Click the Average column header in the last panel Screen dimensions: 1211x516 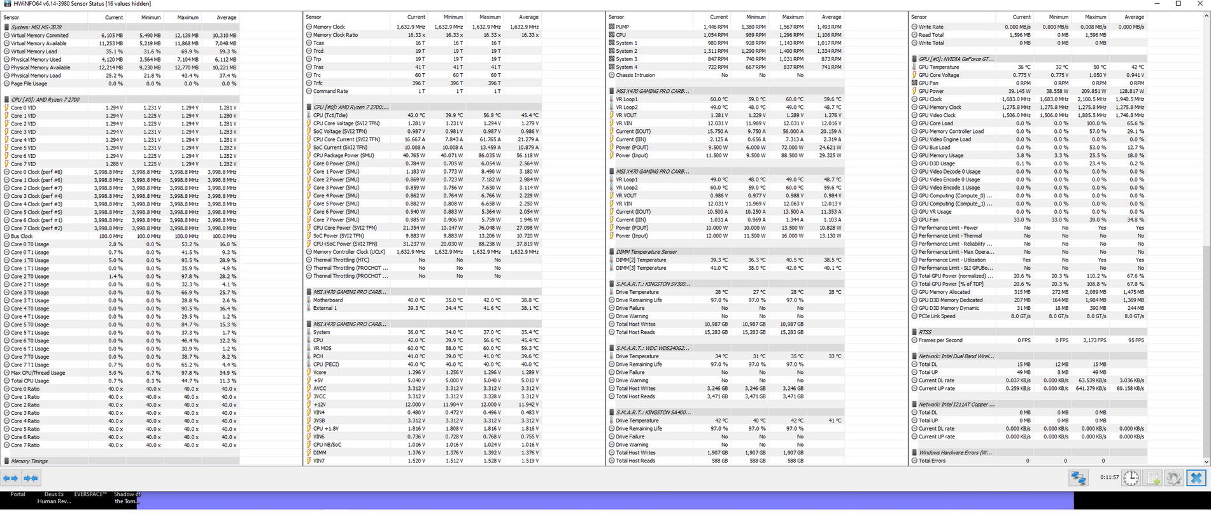1127,17
